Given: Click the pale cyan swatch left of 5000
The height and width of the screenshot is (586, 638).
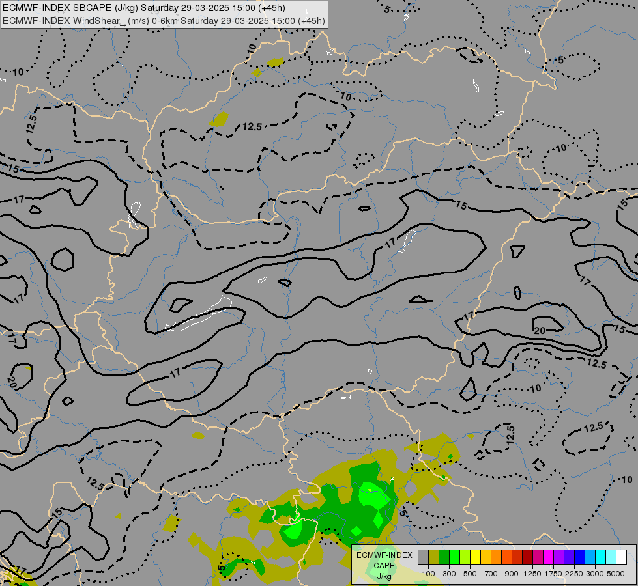Looking at the screenshot, I should coord(611,557).
